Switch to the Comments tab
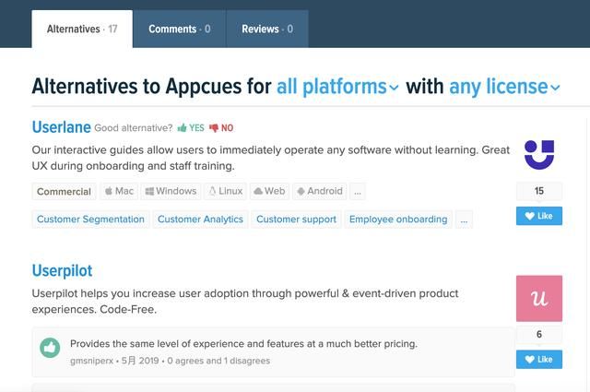This screenshot has height=392, width=590. (180, 29)
